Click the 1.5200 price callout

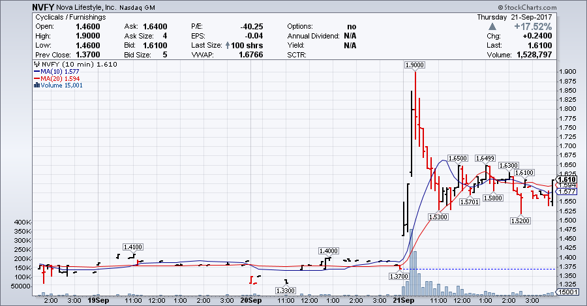(520, 221)
